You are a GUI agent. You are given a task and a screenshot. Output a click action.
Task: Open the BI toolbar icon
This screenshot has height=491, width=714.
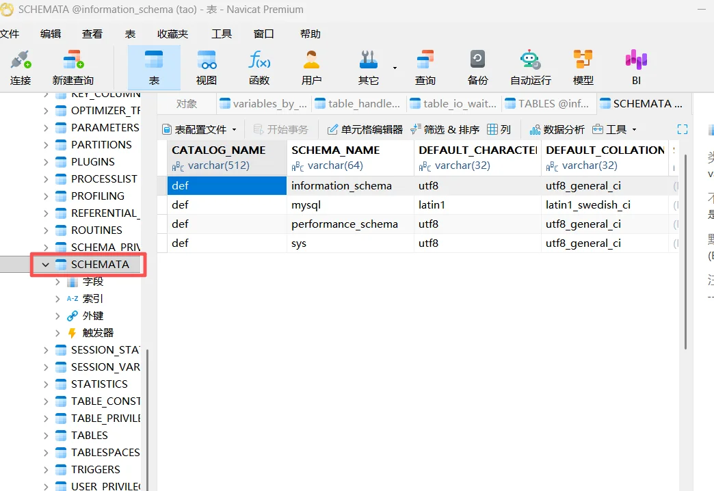point(636,67)
